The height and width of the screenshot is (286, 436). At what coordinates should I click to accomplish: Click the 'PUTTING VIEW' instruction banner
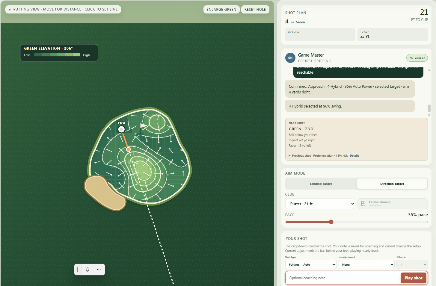point(63,9)
